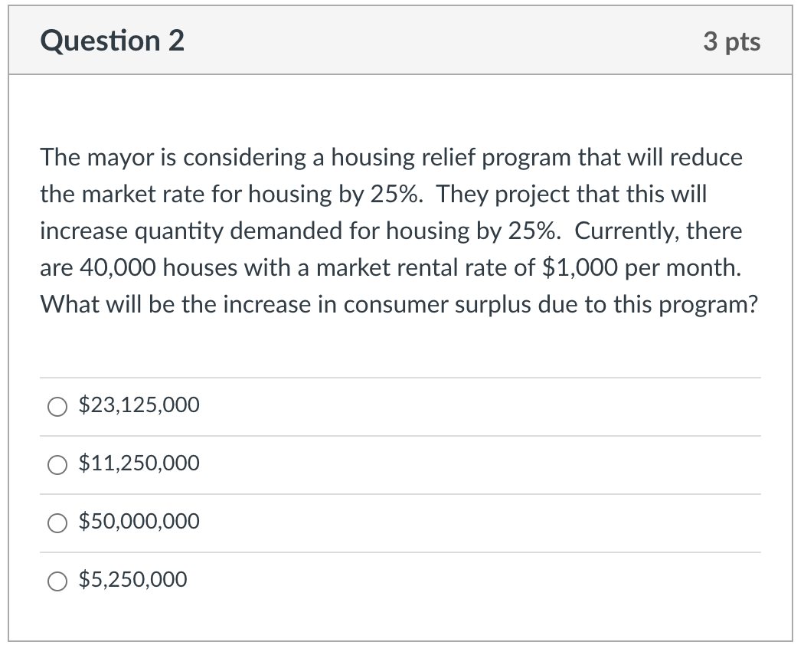The height and width of the screenshot is (668, 804).
Task: Click the $5,250,000 answer text
Action: (x=132, y=580)
